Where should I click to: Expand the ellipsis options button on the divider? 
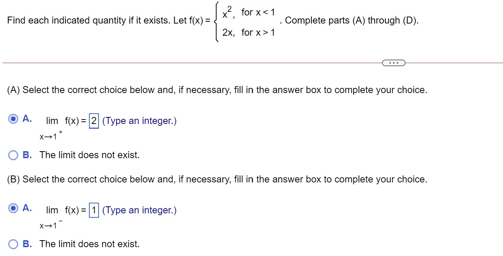click(393, 63)
